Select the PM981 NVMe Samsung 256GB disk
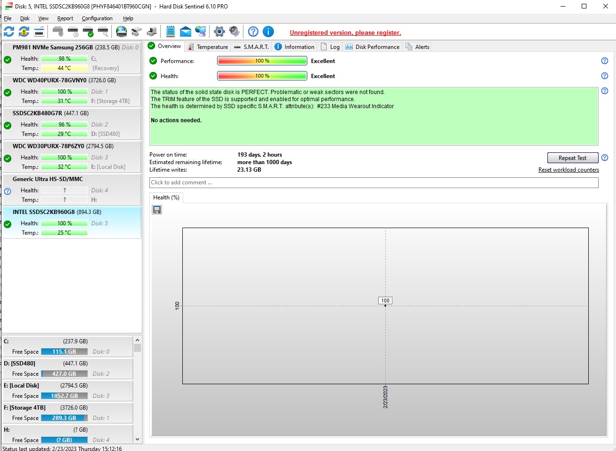This screenshot has width=616, height=451. coord(71,58)
